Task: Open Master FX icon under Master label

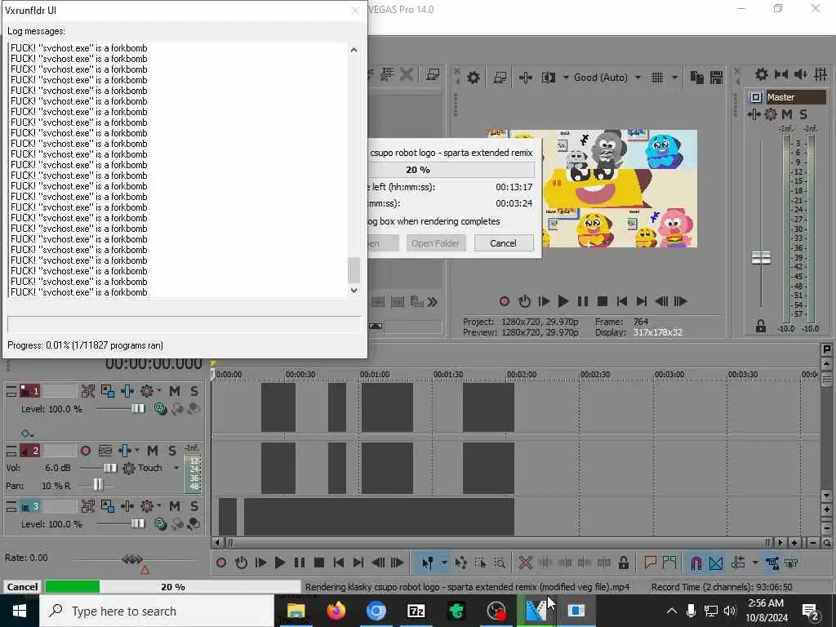Action: tap(754, 114)
